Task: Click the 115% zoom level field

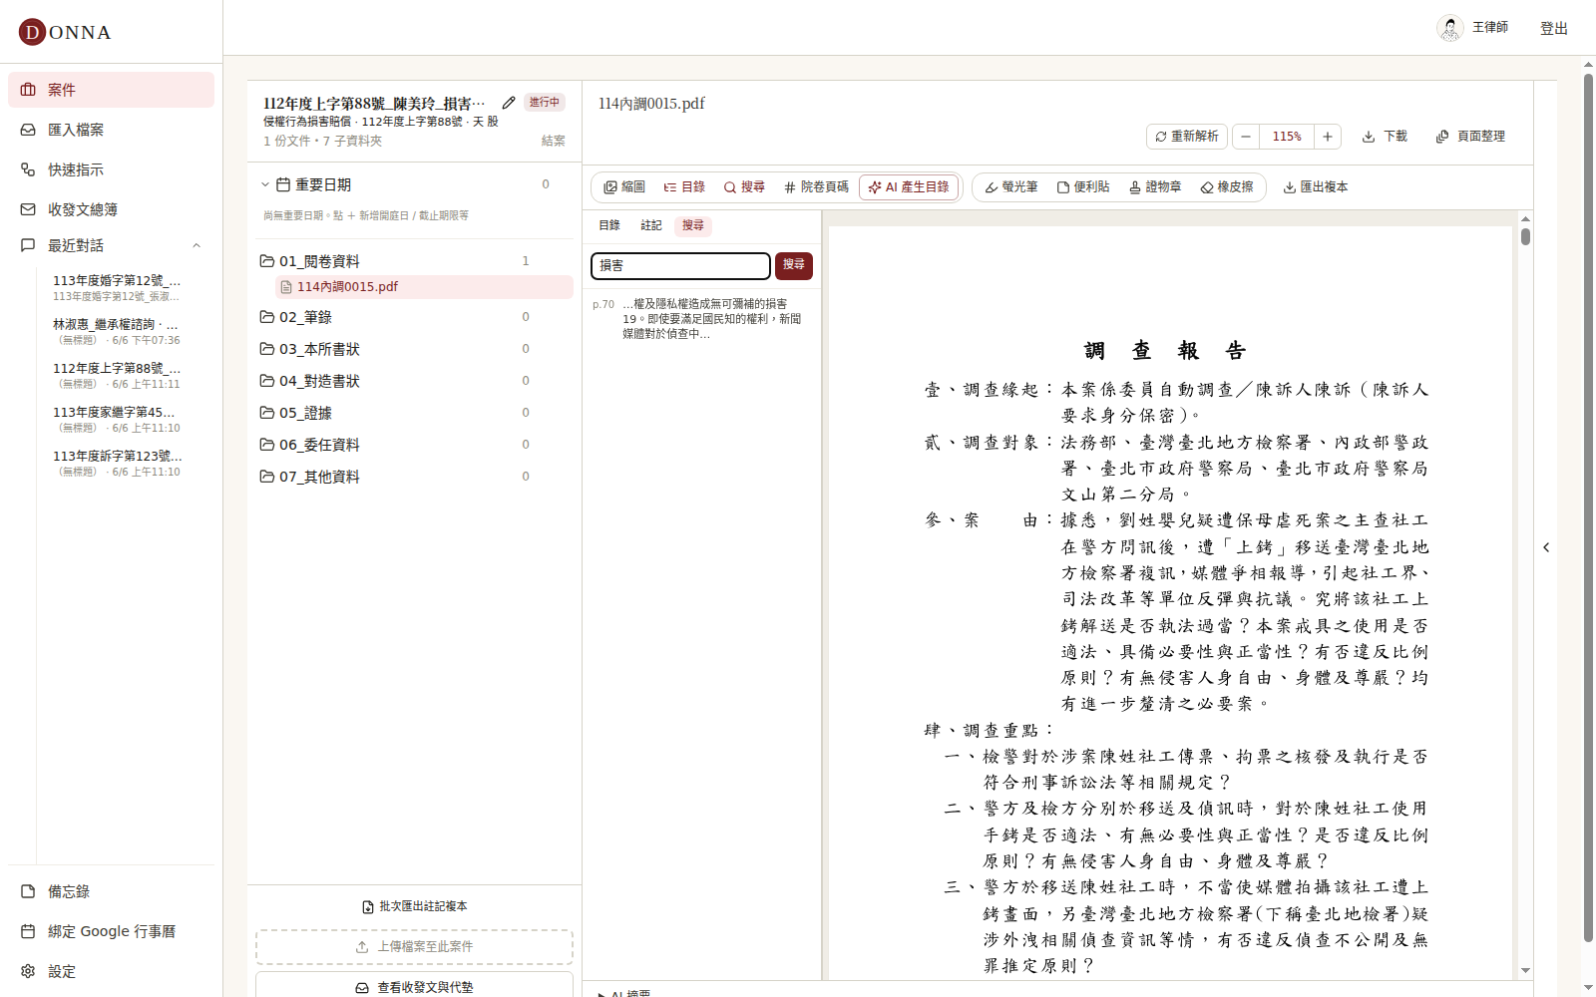Action: (x=1287, y=137)
